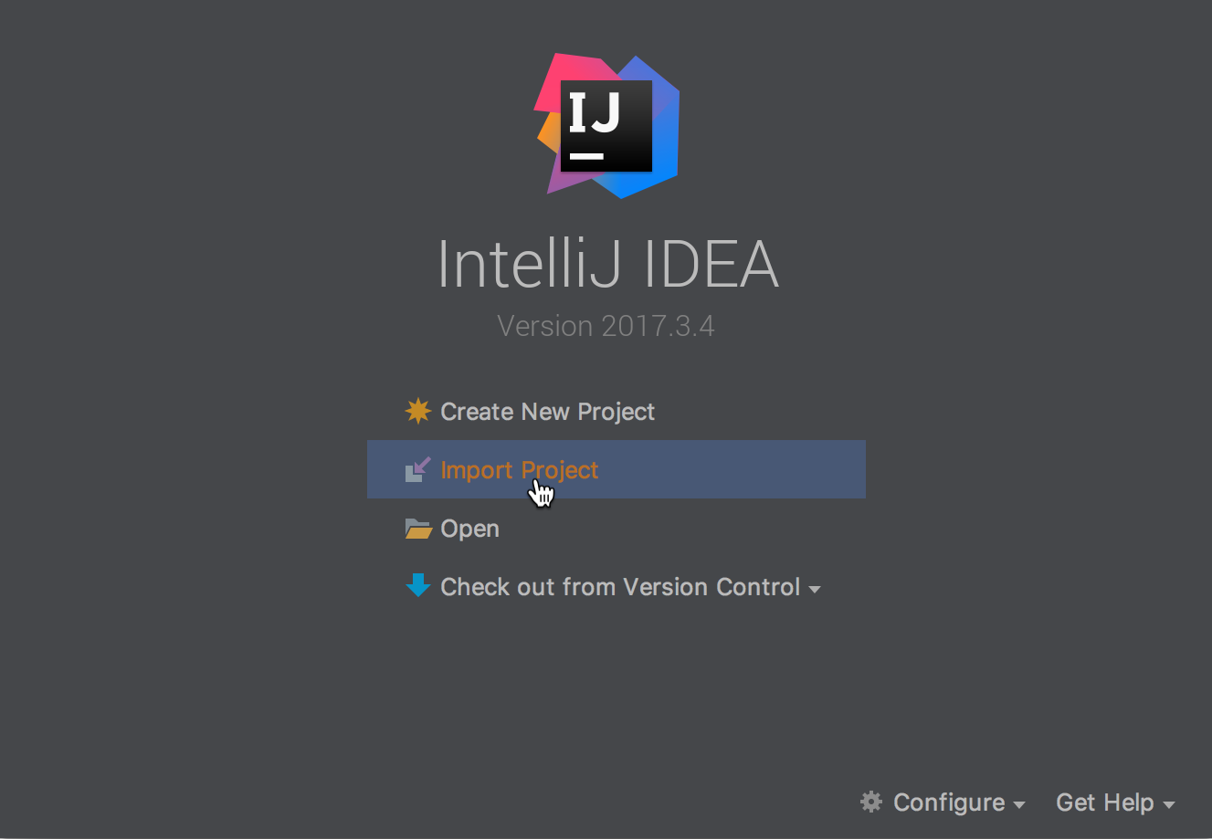Open the Get Help menu label
This screenshot has width=1212, height=839.
pos(1105,802)
